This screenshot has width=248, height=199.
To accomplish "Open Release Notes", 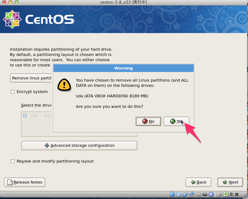I will (24, 182).
